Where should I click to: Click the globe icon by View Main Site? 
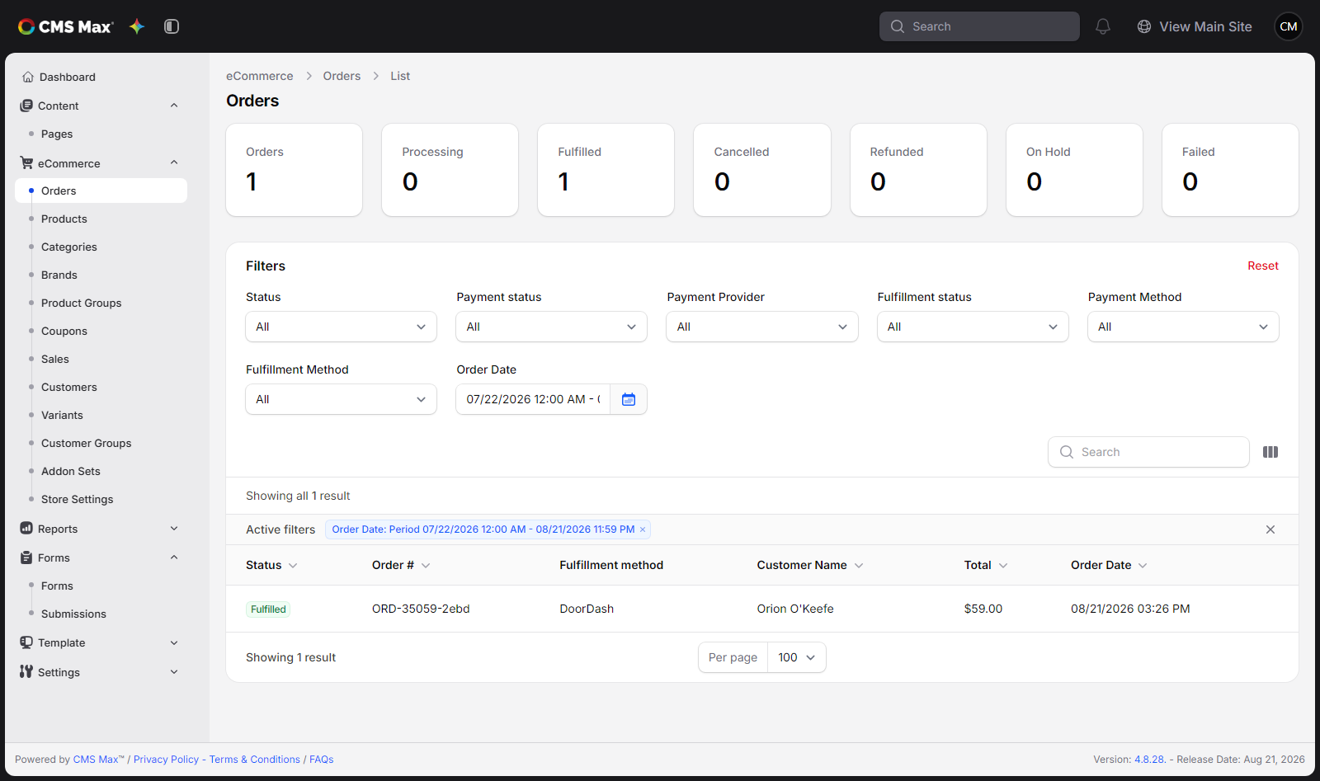point(1144,26)
